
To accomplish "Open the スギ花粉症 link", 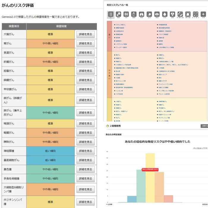I will [119, 94].
